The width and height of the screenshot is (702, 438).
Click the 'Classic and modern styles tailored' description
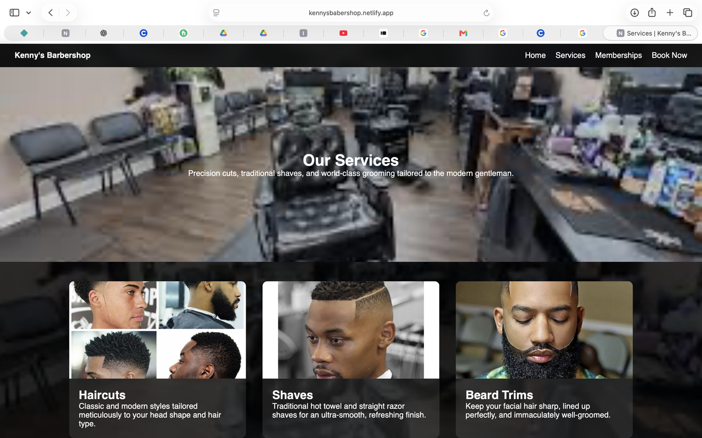(150, 415)
